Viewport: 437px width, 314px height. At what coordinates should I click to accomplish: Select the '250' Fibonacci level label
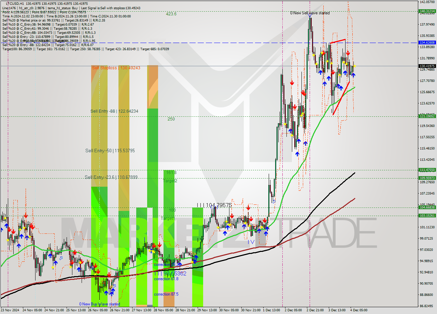[x=171, y=119]
